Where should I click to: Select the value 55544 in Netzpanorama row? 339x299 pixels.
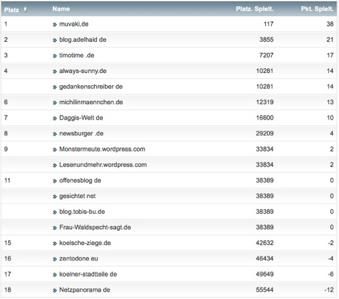[x=264, y=290]
